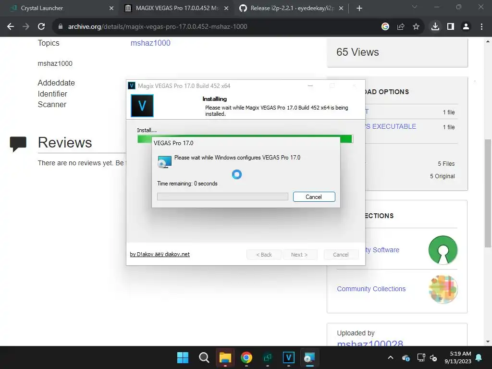Close the Release i2p GitHub tab

click(x=341, y=8)
